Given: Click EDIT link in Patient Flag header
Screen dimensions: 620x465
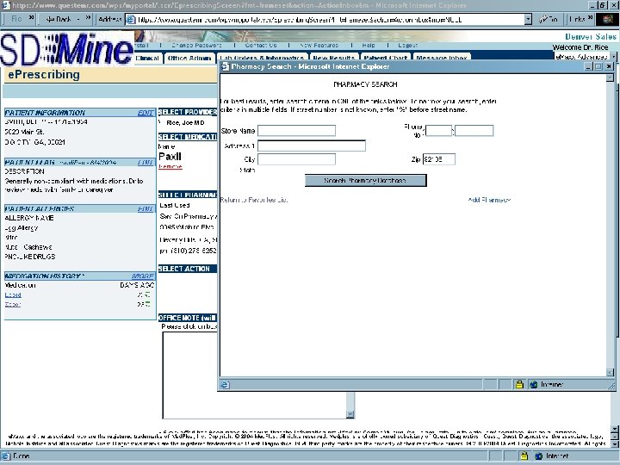Looking at the screenshot, I should pyautogui.click(x=146, y=163).
